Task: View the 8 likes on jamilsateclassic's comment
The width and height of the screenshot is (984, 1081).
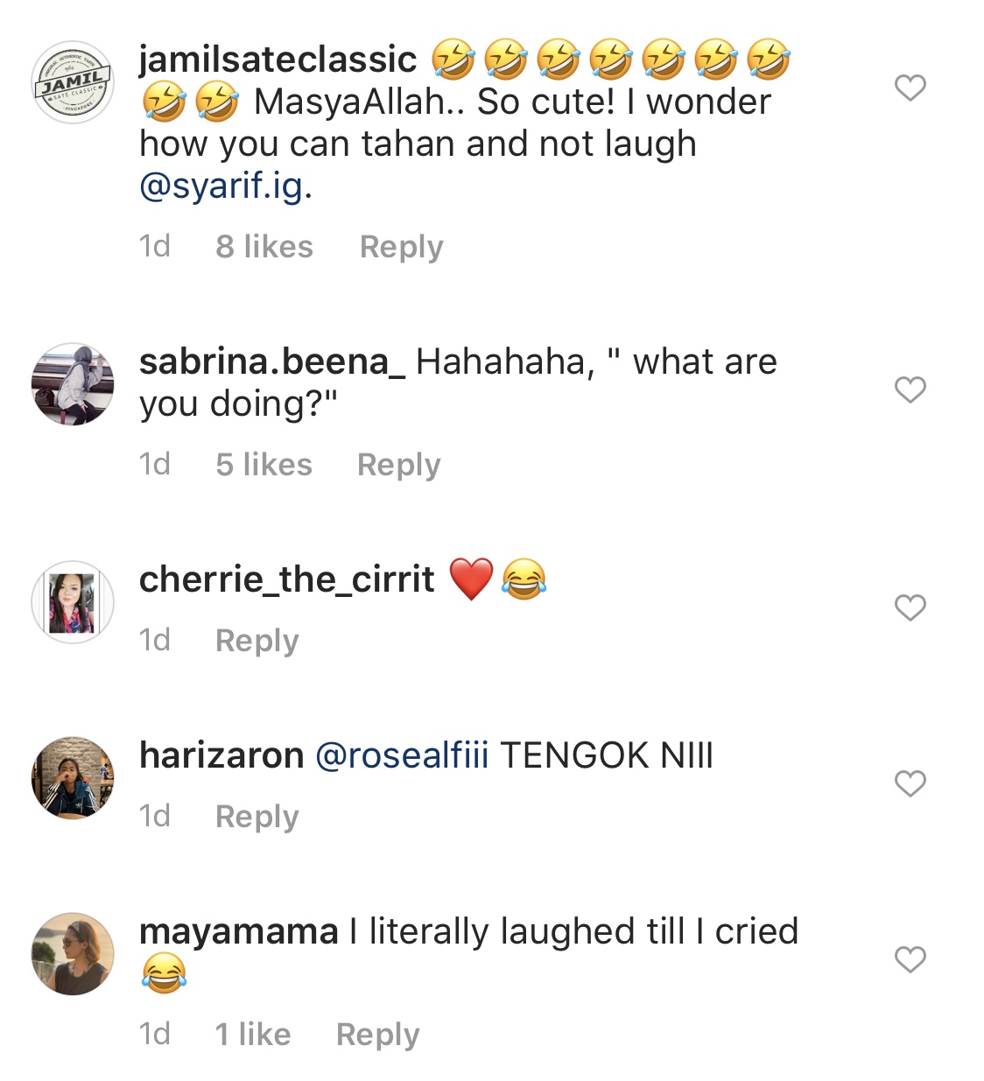Action: (264, 247)
